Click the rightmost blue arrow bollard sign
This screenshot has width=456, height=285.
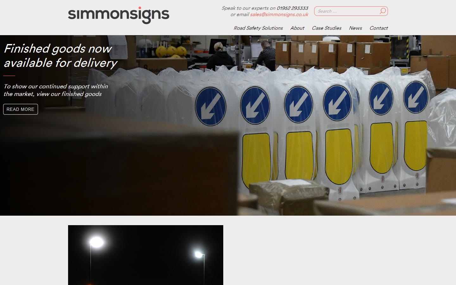point(415,97)
